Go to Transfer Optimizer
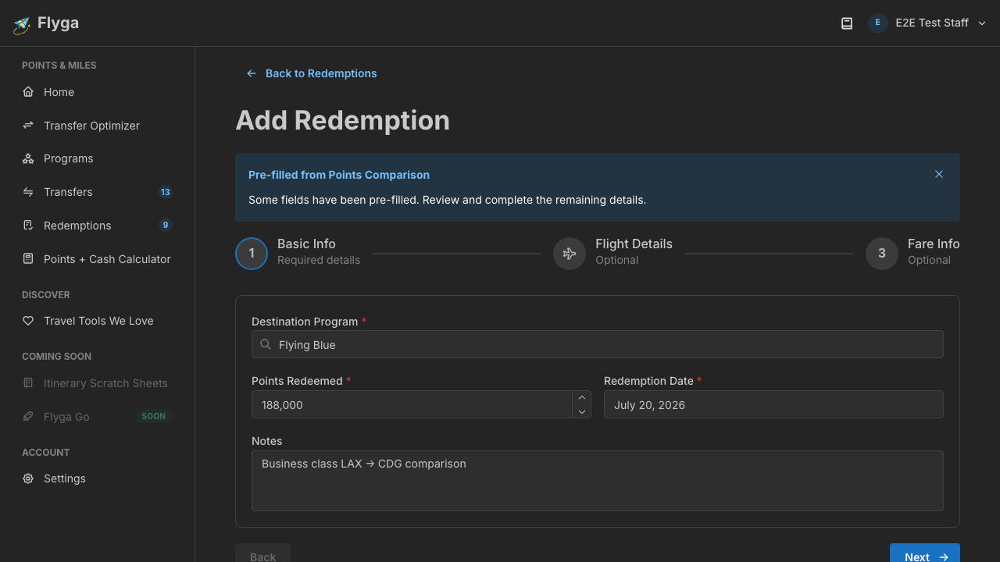 (x=97, y=126)
